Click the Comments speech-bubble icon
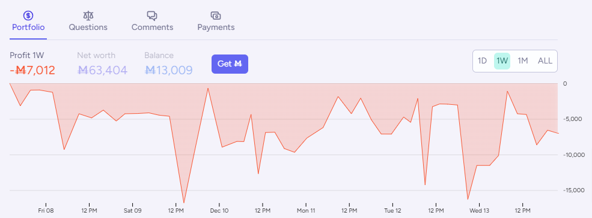 click(x=152, y=16)
